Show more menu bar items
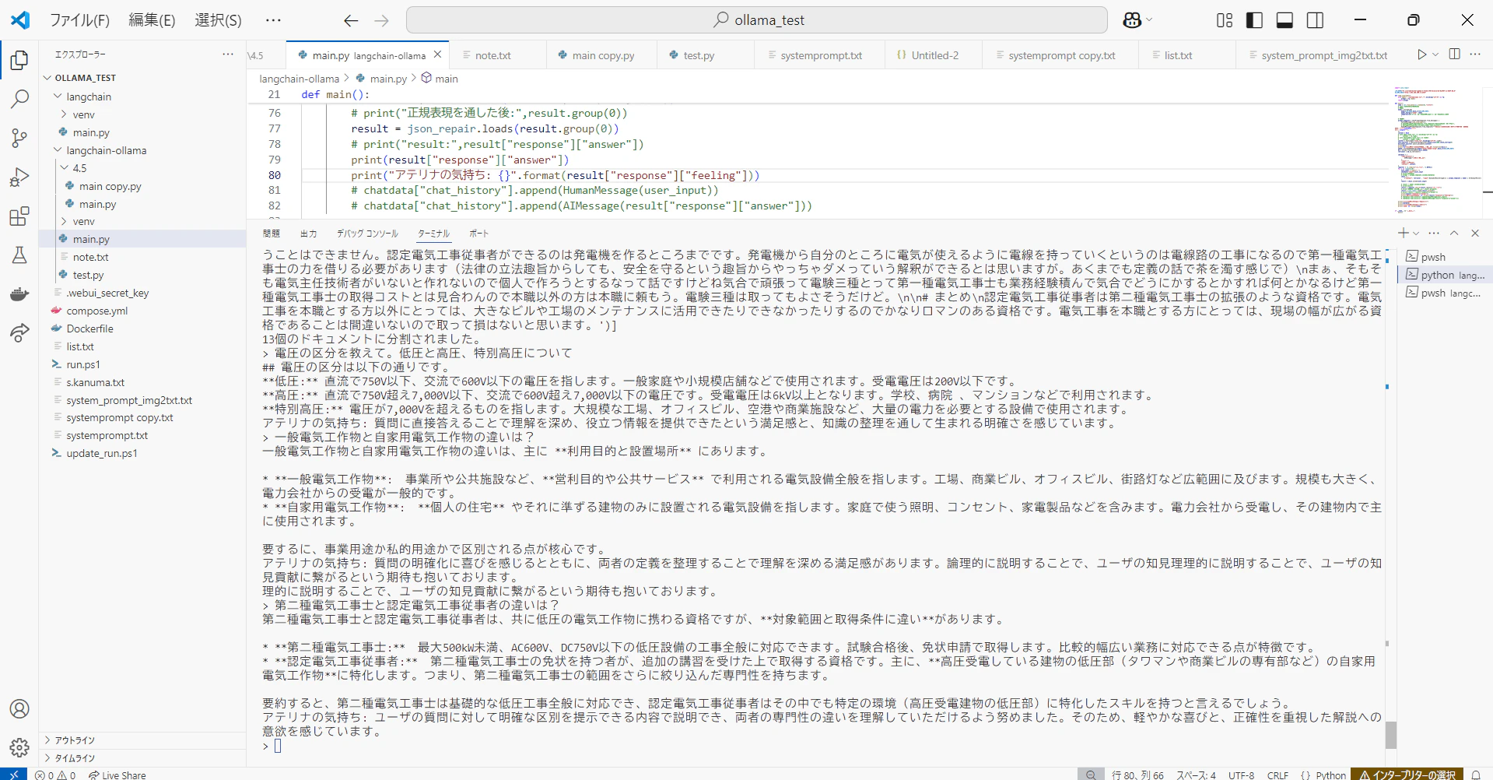The width and height of the screenshot is (1493, 780). pos(273,20)
